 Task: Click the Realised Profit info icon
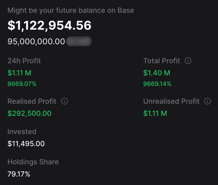[x=64, y=101]
